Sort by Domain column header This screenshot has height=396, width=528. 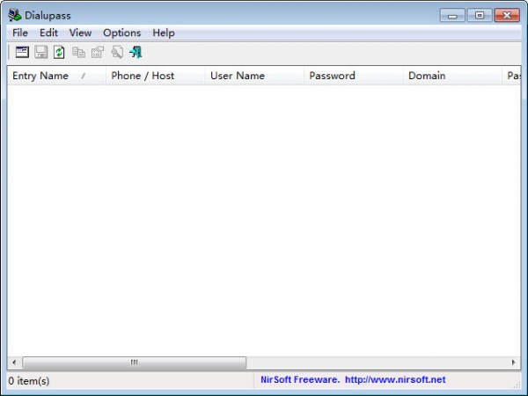[452, 76]
